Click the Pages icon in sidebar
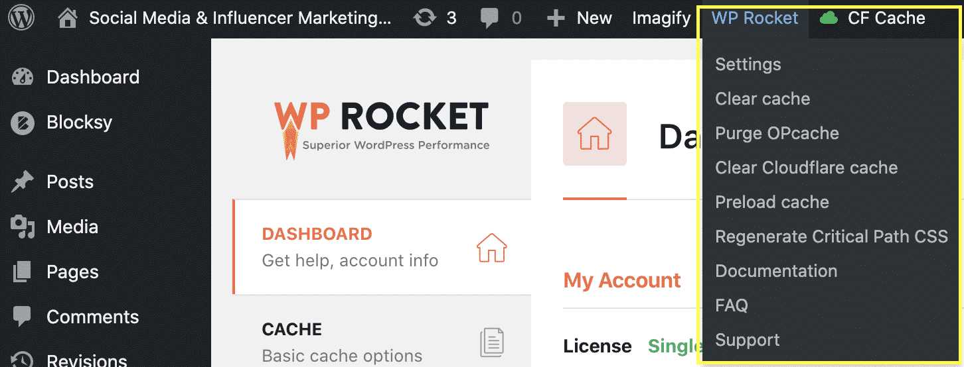 pos(22,272)
